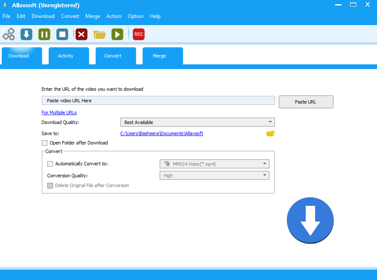Open the output folder from toolbar folder icon
377x280 pixels.
point(99,35)
